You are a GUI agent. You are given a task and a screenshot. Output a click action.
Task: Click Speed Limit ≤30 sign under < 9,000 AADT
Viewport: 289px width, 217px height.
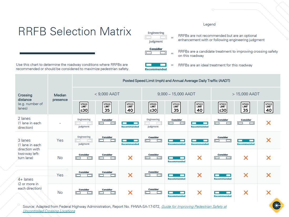coord(84,107)
